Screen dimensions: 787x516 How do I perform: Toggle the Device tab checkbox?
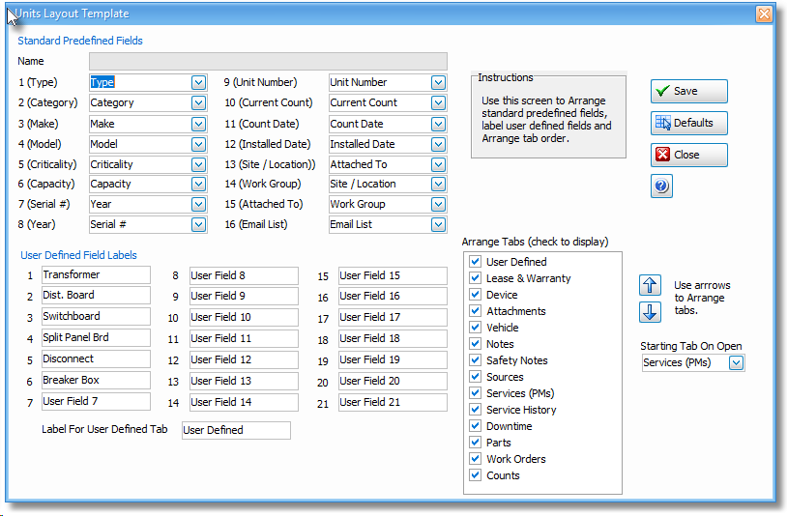click(x=475, y=295)
